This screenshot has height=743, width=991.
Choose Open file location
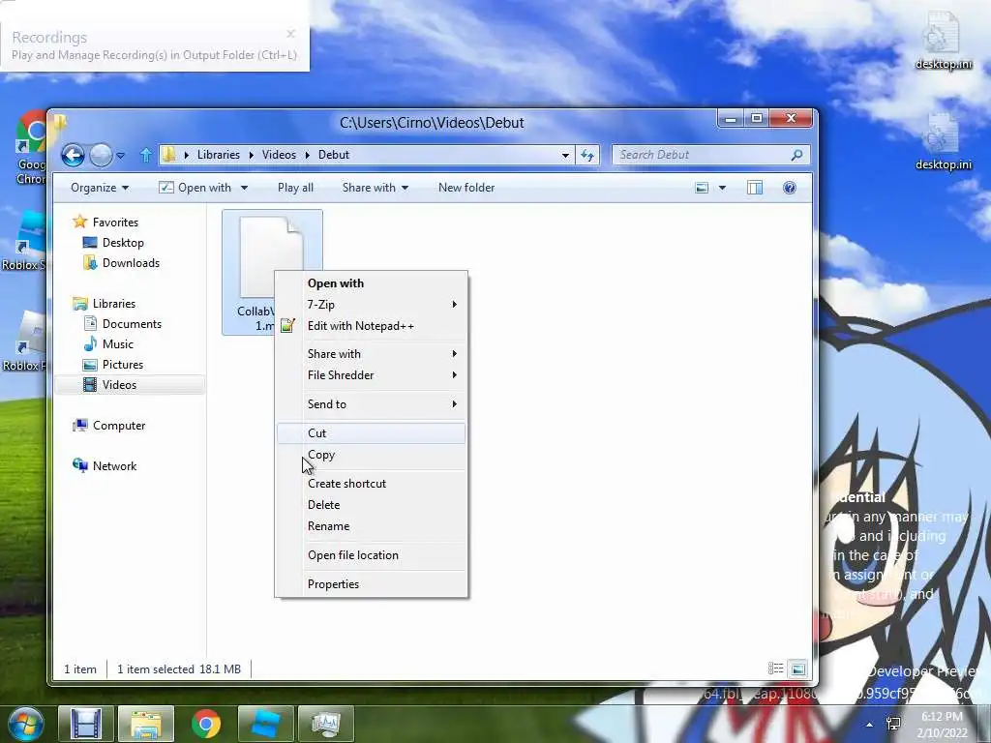[372, 555]
